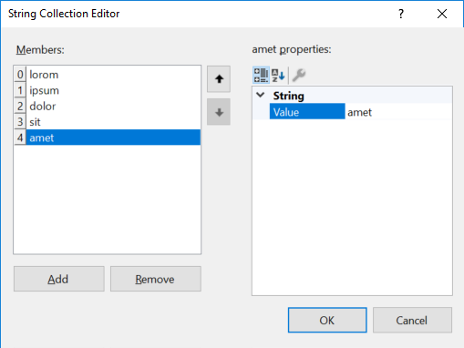Edit the Value field containing amet
The width and height of the screenshot is (464, 348).
point(398,112)
